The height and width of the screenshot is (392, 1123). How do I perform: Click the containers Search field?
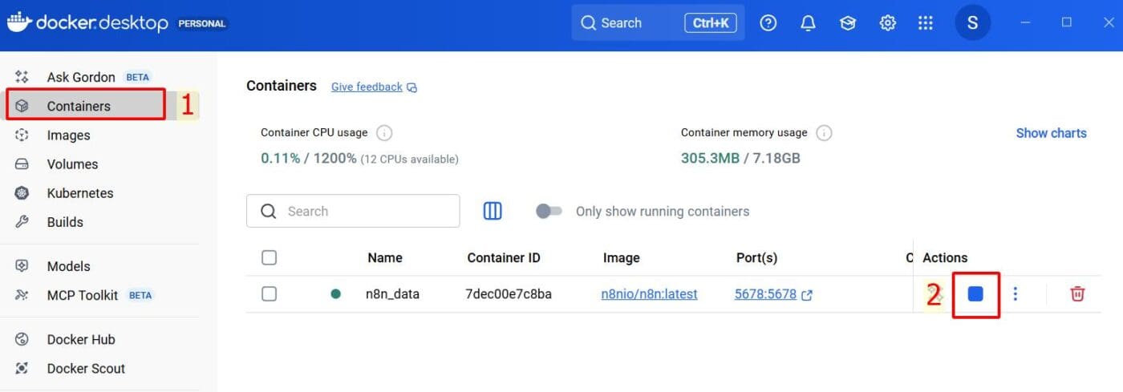(353, 211)
